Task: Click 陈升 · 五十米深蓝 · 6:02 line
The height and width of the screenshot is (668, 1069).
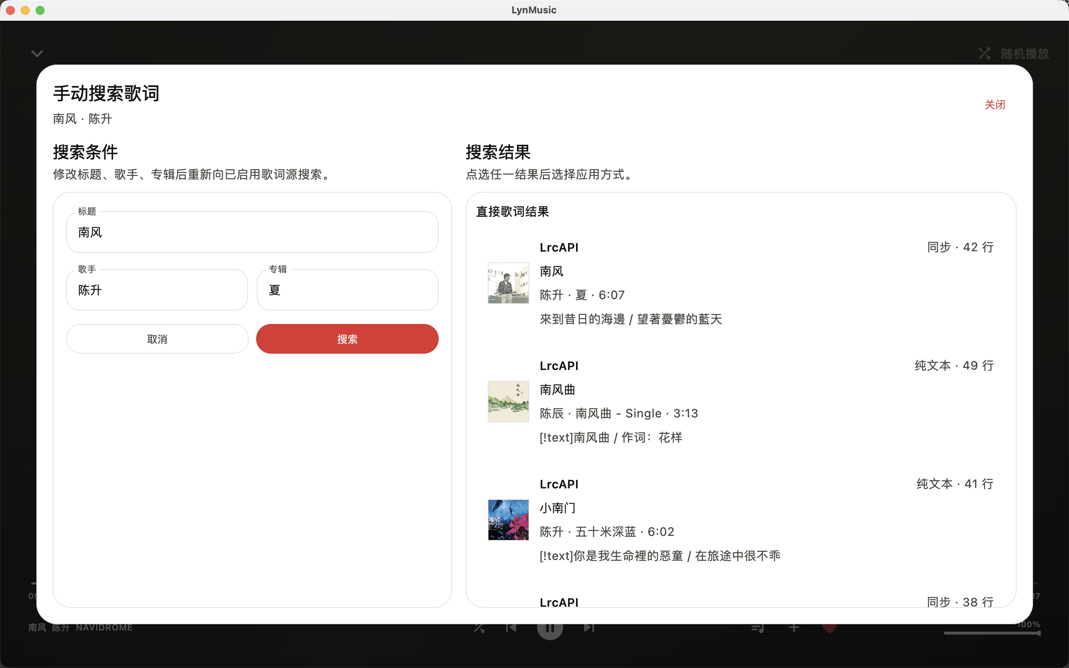Action: point(607,532)
